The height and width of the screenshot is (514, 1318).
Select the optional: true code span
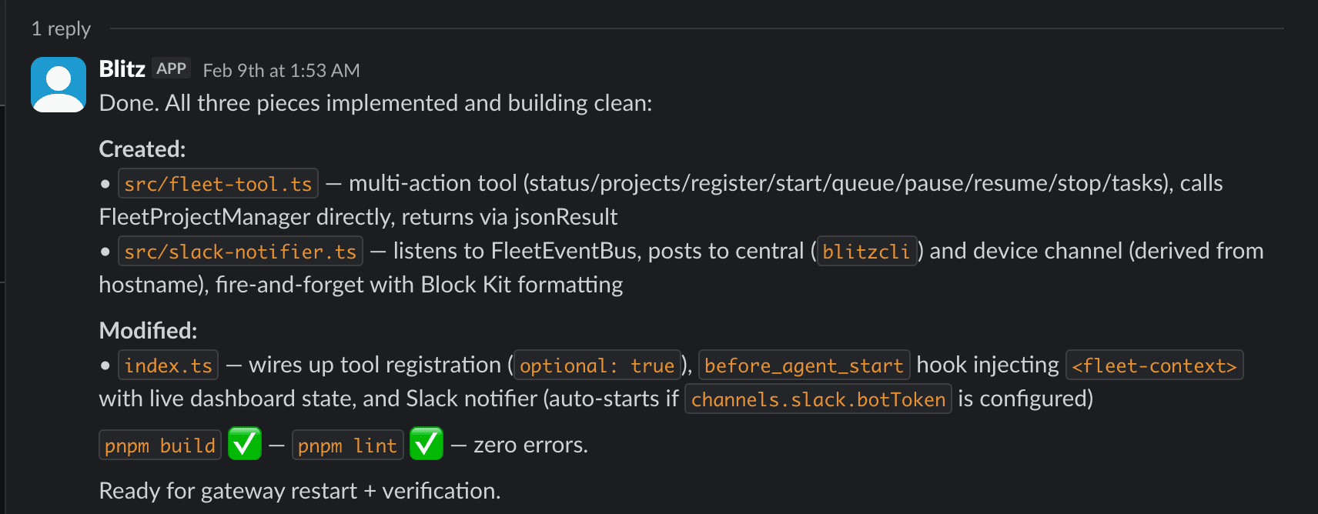coord(596,365)
